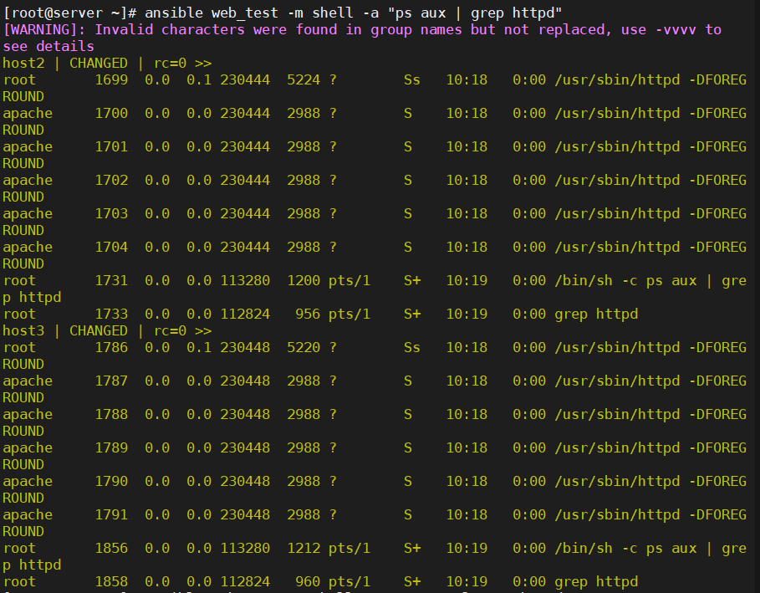Image resolution: width=760 pixels, height=593 pixels.
Task: Click the 'apache' user on PID 1704 row
Action: (x=28, y=248)
